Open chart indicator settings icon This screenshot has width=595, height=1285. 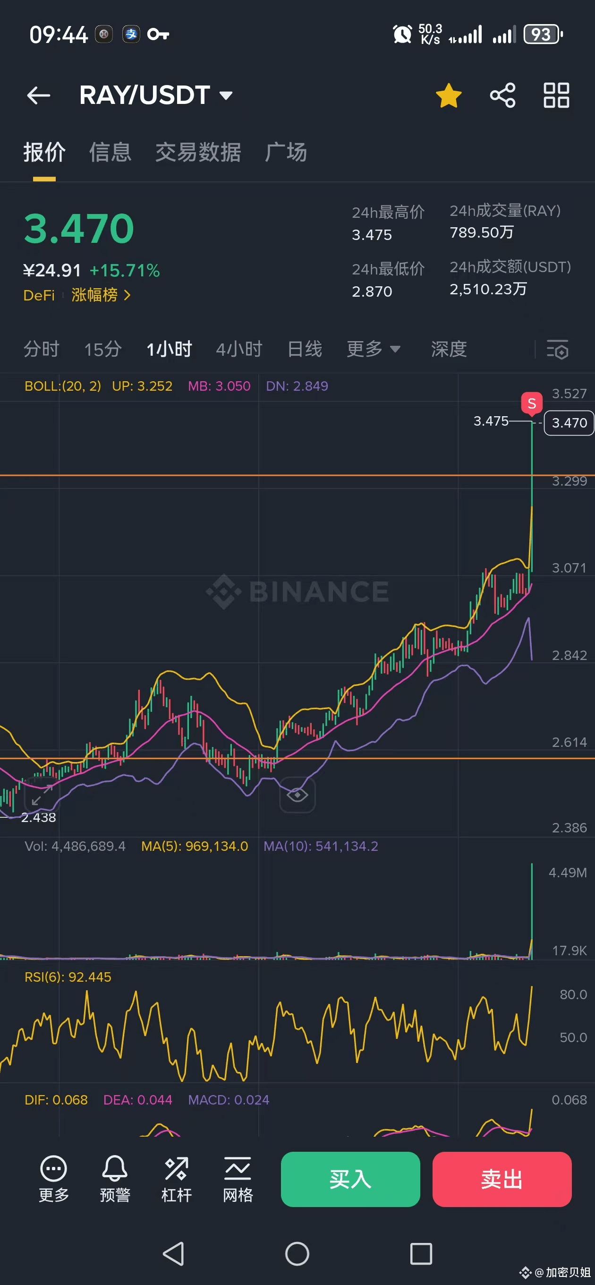pos(558,350)
